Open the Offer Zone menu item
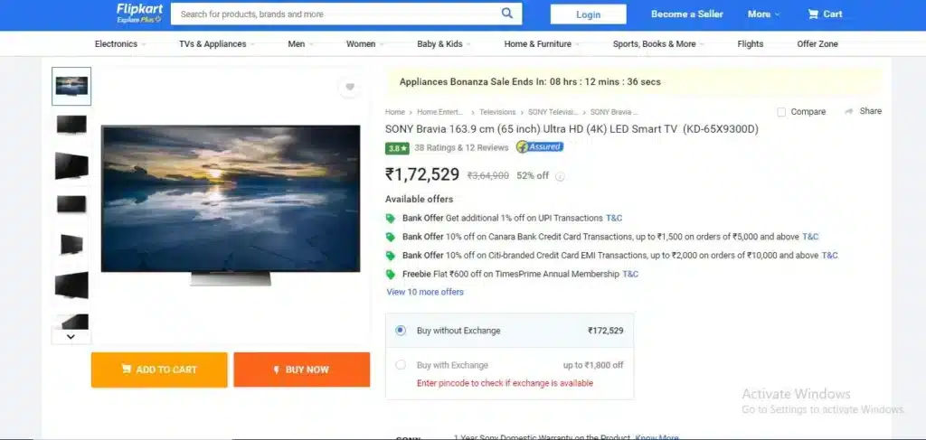Image resolution: width=926 pixels, height=440 pixels. [817, 43]
